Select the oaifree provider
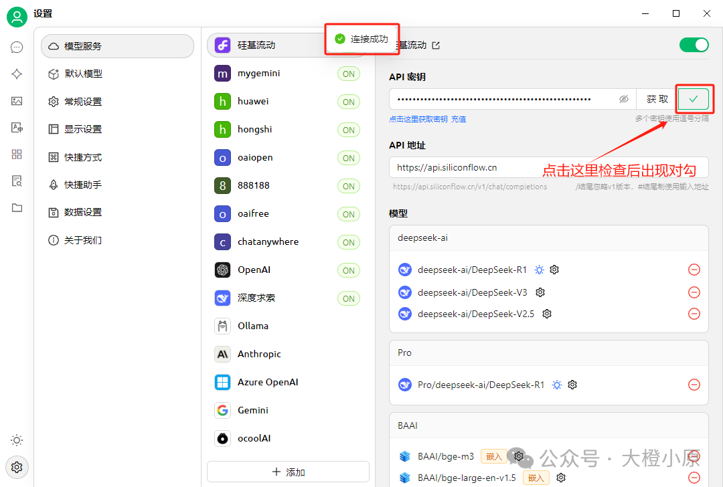 [x=288, y=214]
